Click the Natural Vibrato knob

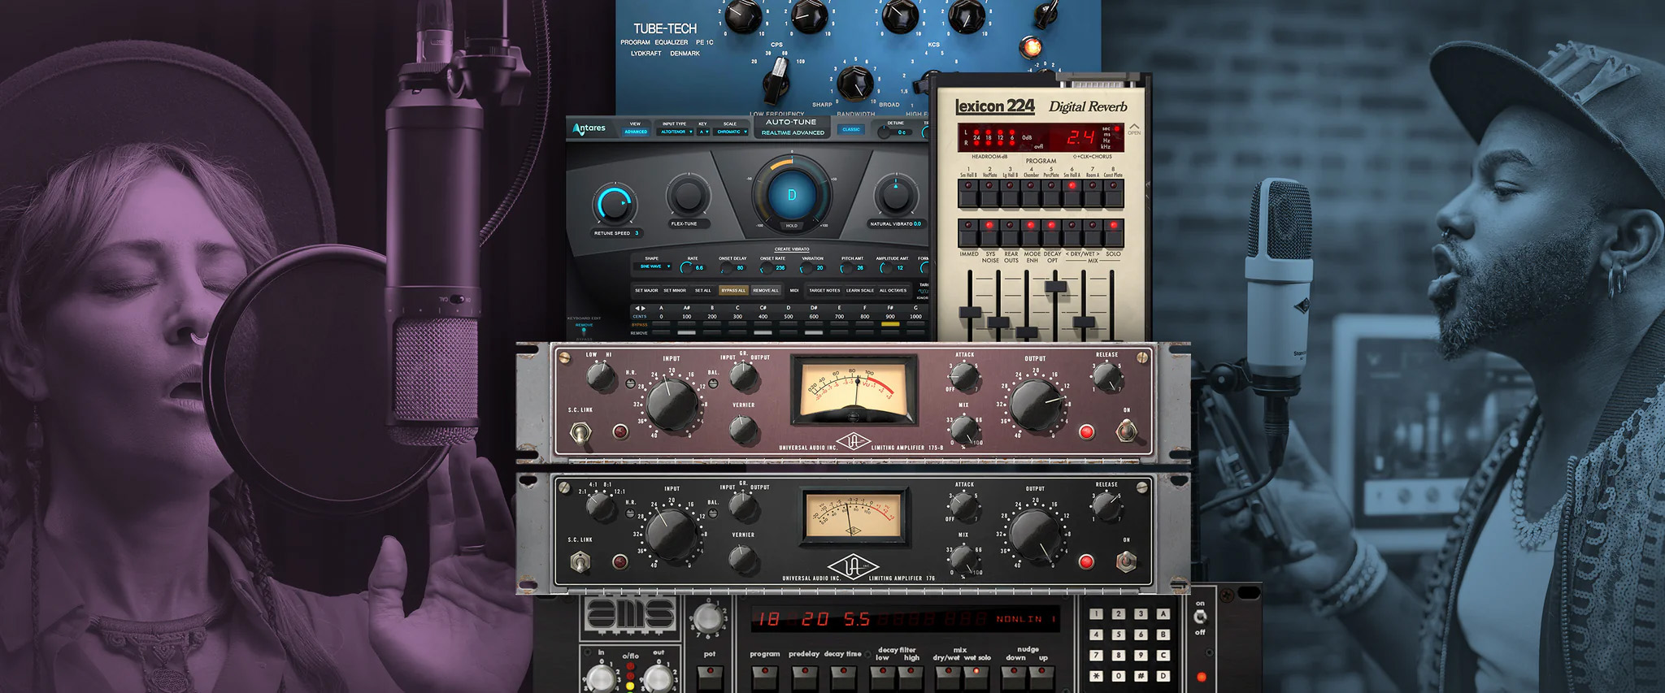[x=895, y=196]
